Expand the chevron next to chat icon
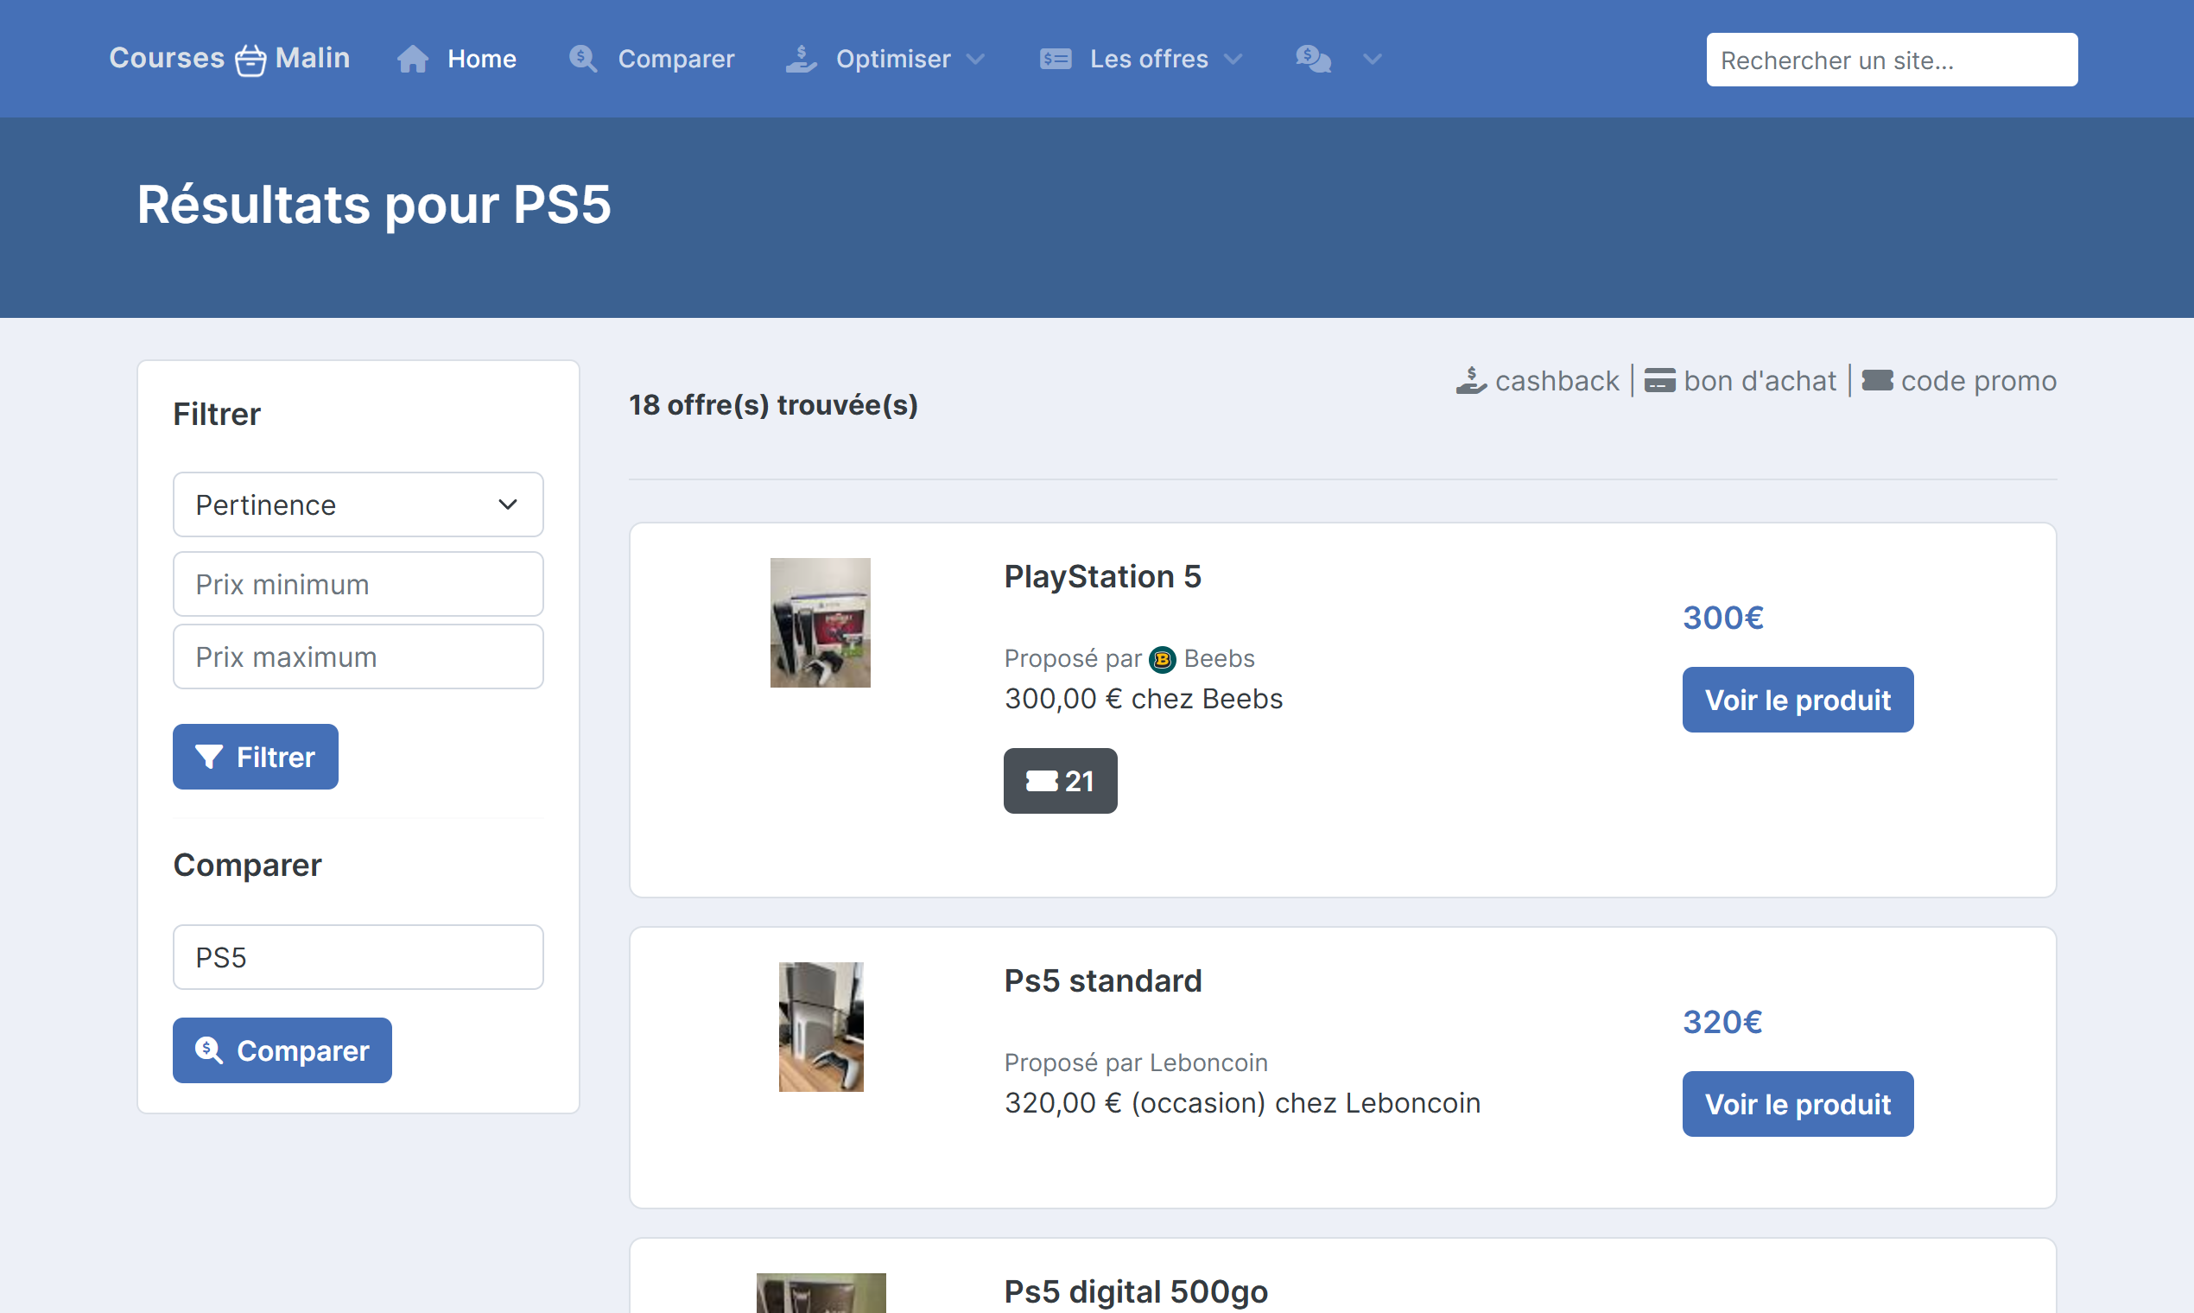The height and width of the screenshot is (1313, 2194). pos(1373,60)
